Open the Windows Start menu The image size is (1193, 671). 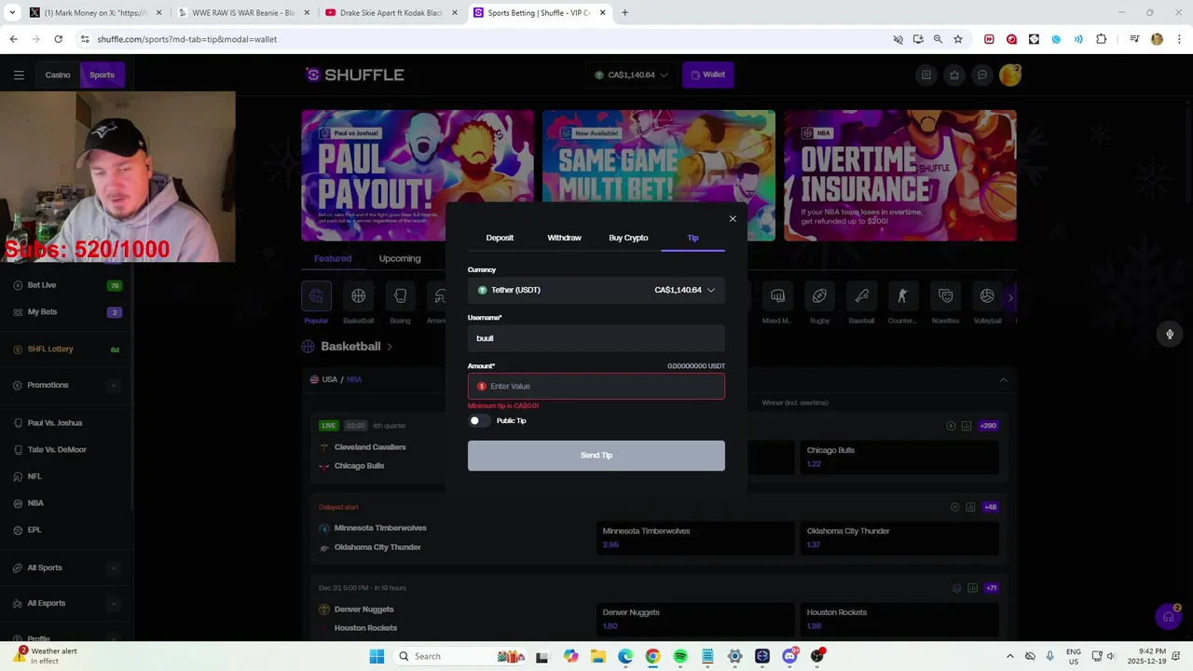(377, 656)
